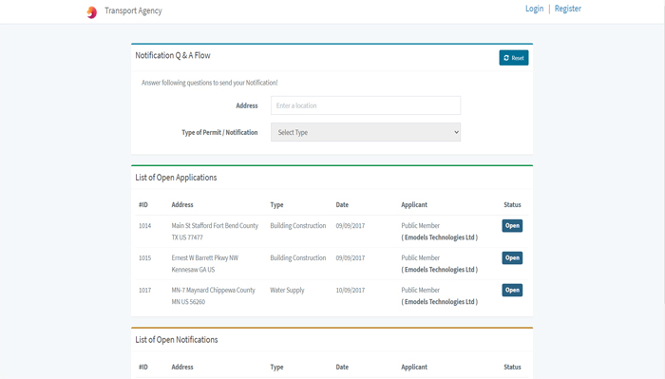Image resolution: width=665 pixels, height=379 pixels.
Task: Open application 1015 status button
Action: coord(512,257)
